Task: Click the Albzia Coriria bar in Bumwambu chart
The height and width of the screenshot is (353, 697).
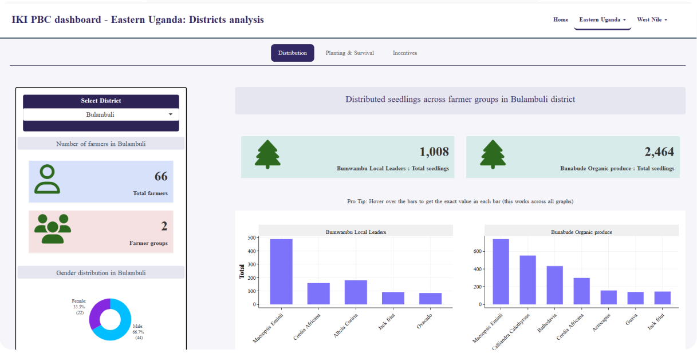Action: [356, 292]
